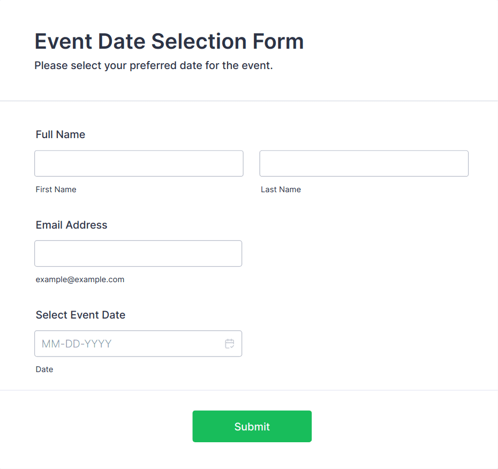Click the "Email Address" label
The image size is (498, 469).
coord(72,225)
